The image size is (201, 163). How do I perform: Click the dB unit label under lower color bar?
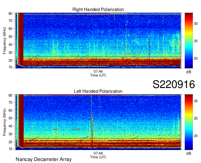click(x=189, y=153)
